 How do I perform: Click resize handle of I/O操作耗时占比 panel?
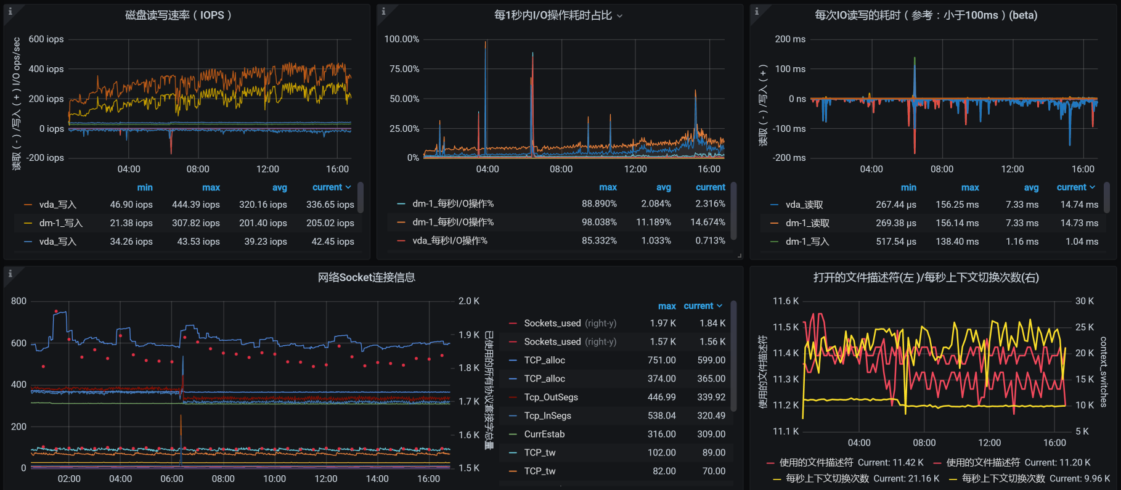click(x=739, y=255)
